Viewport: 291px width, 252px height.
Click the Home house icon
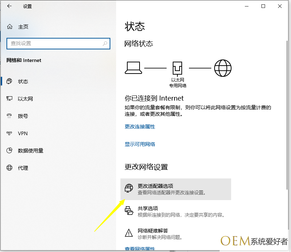(x=10, y=27)
